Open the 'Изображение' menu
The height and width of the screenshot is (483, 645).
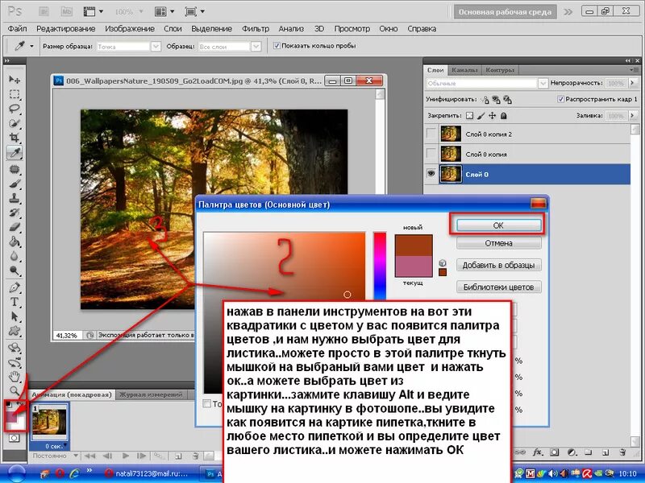(130, 29)
